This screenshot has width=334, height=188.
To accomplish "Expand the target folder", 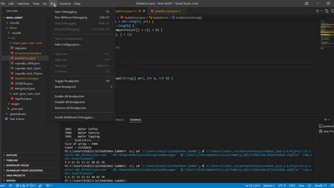I will [x=9, y=104].
